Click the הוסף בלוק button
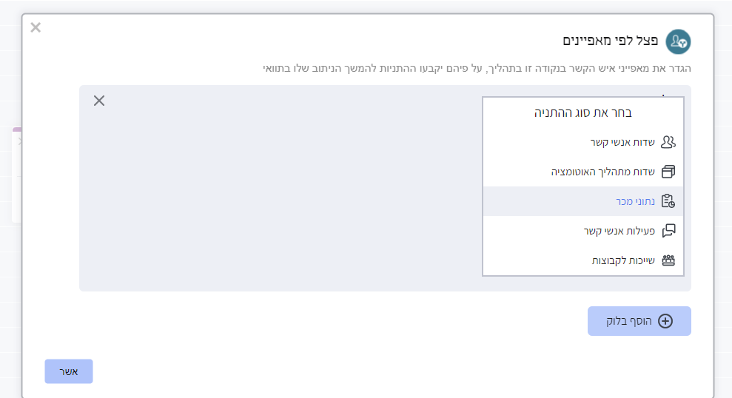 [x=639, y=321]
